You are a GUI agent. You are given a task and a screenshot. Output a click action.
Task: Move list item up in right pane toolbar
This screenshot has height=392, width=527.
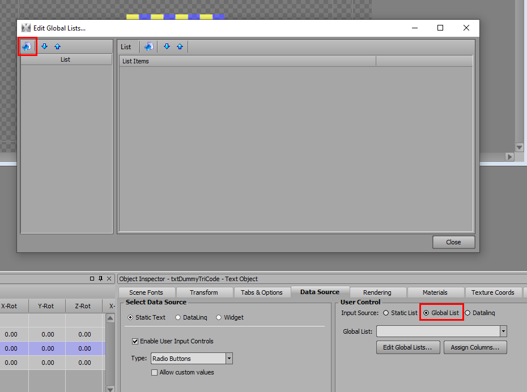point(180,46)
